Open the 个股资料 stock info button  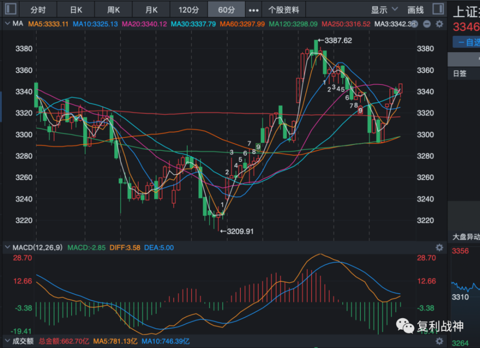tap(284, 10)
